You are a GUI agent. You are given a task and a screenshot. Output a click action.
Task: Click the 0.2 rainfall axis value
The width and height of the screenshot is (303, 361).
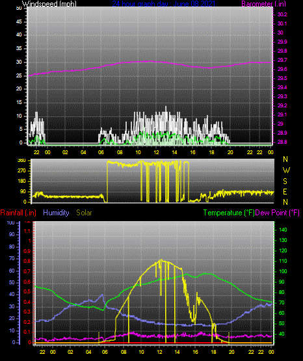point(27,322)
